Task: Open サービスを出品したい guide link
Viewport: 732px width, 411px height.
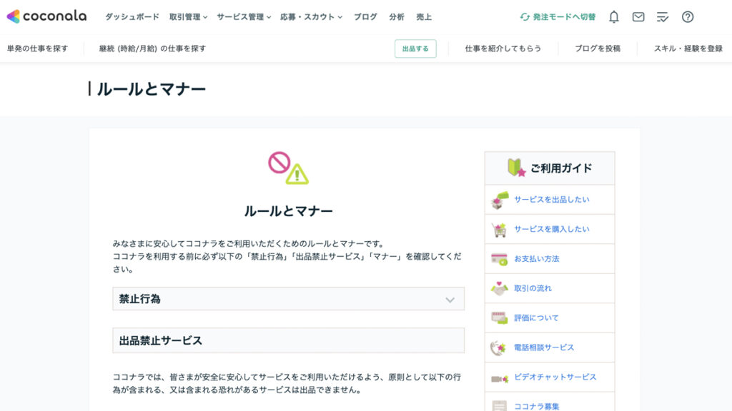Action: pyautogui.click(x=552, y=200)
